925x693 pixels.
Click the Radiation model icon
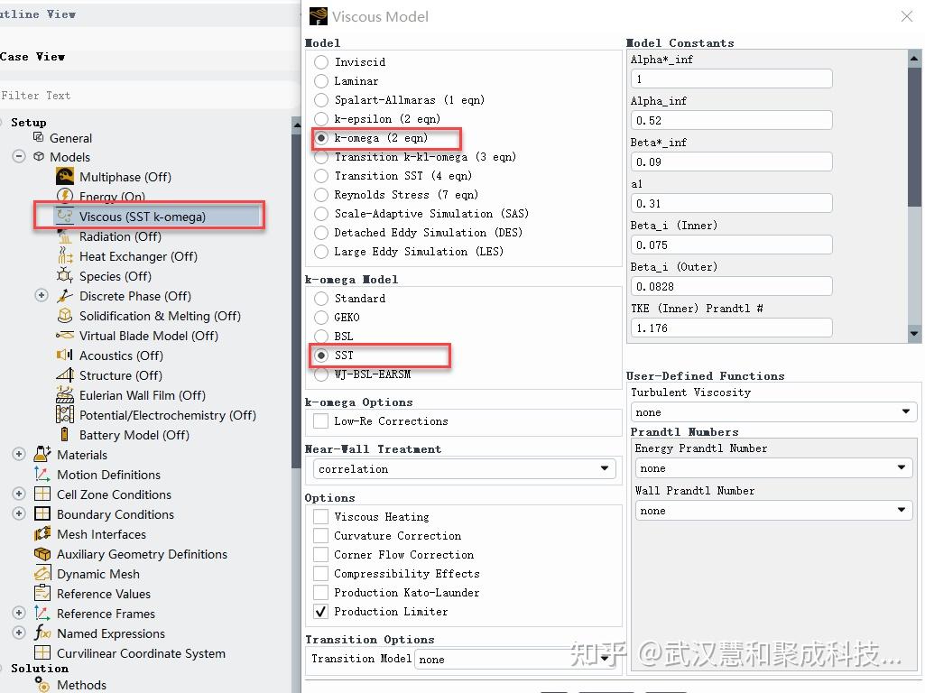65,236
